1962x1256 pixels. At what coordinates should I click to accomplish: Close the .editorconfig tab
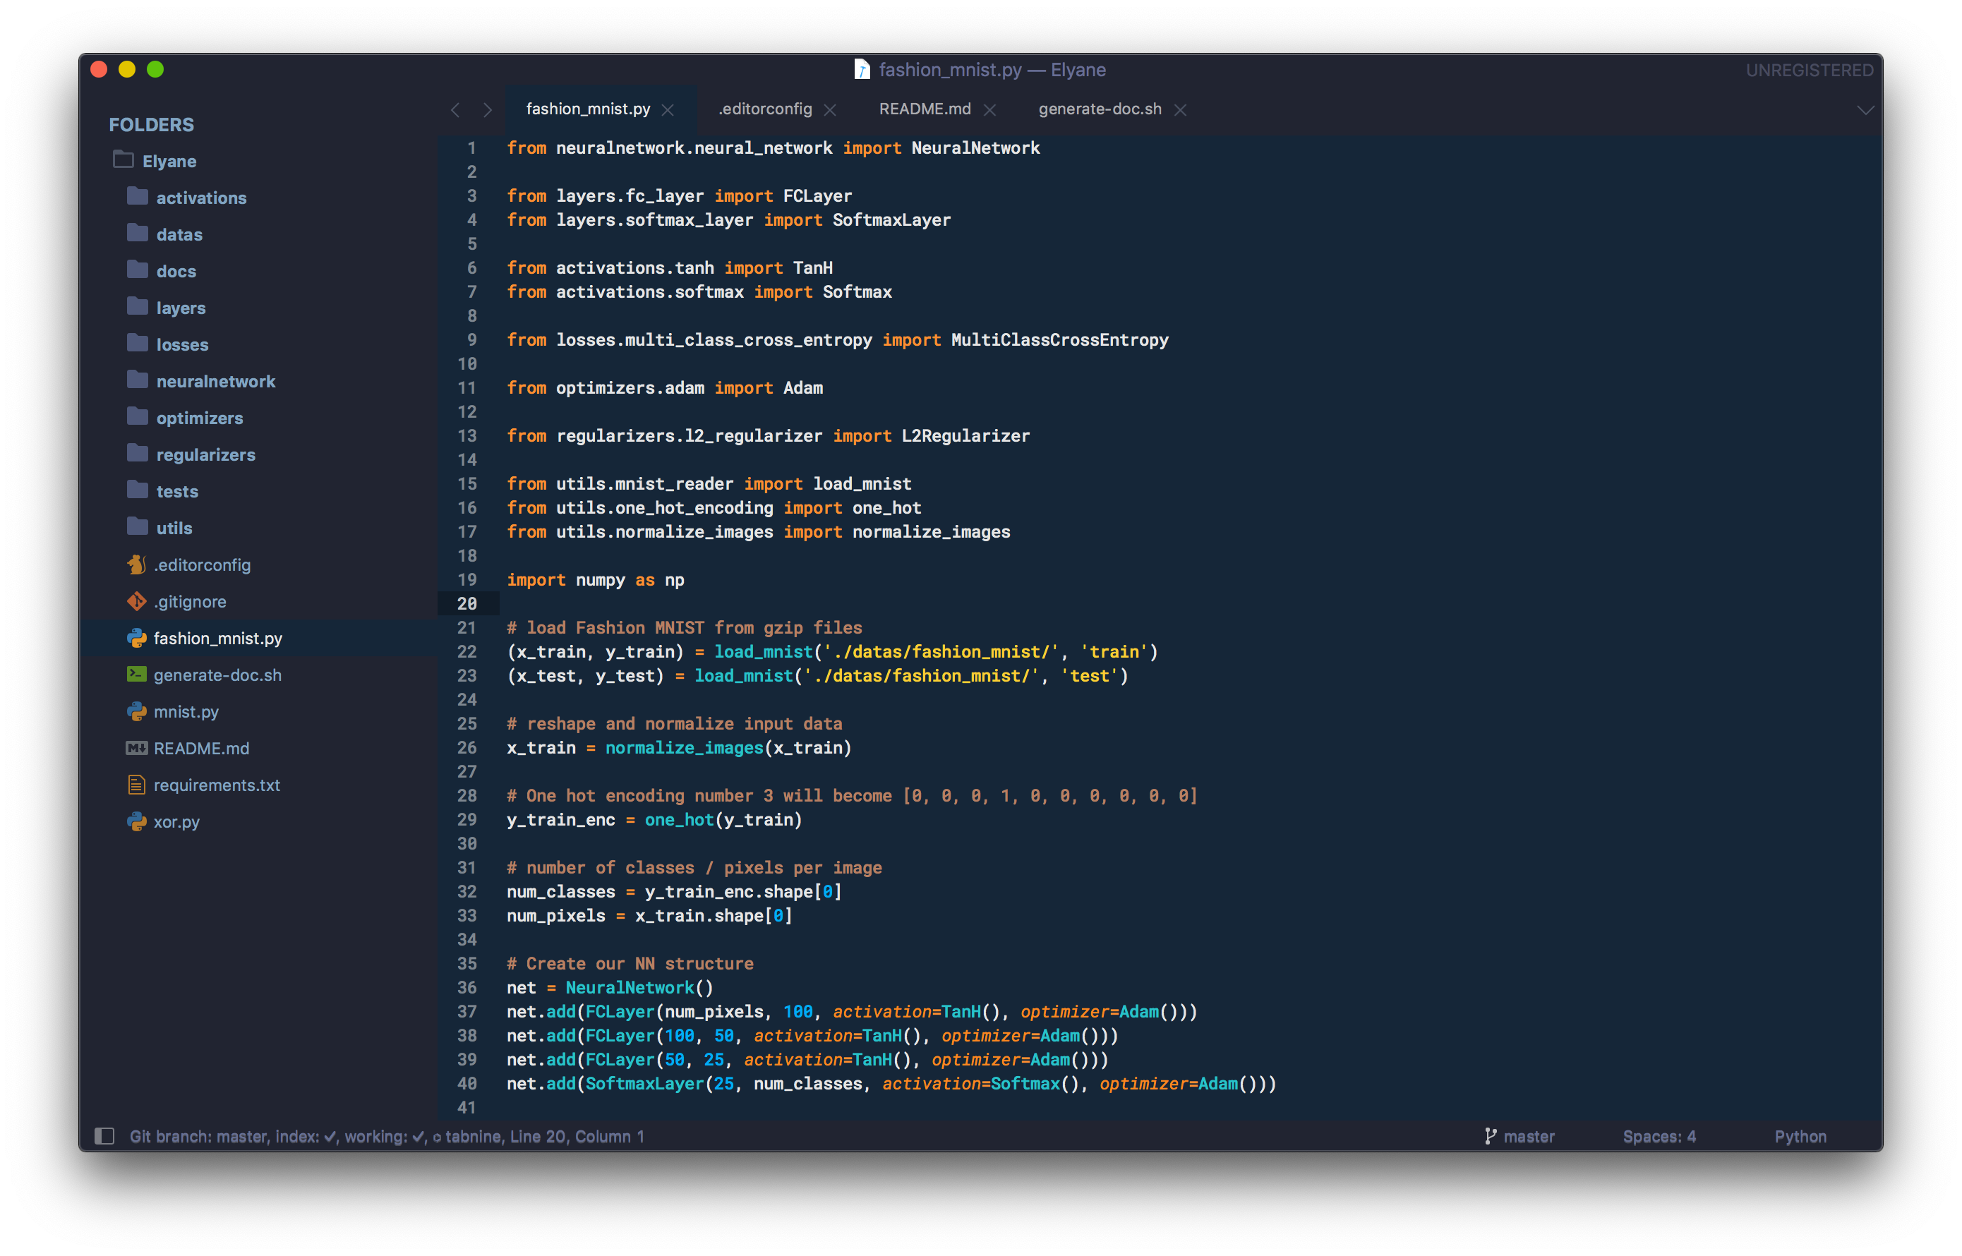pyautogui.click(x=831, y=110)
